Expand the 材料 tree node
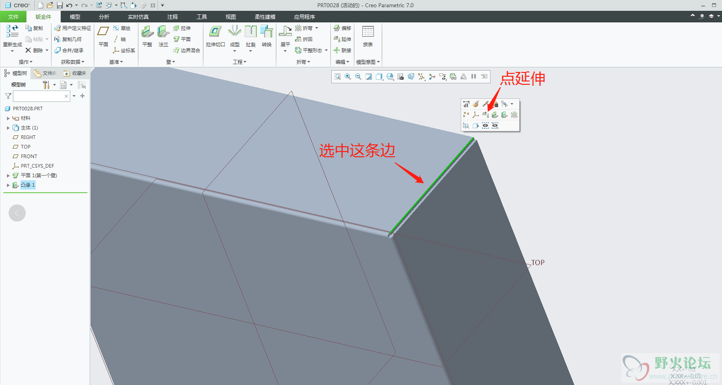 click(8, 118)
